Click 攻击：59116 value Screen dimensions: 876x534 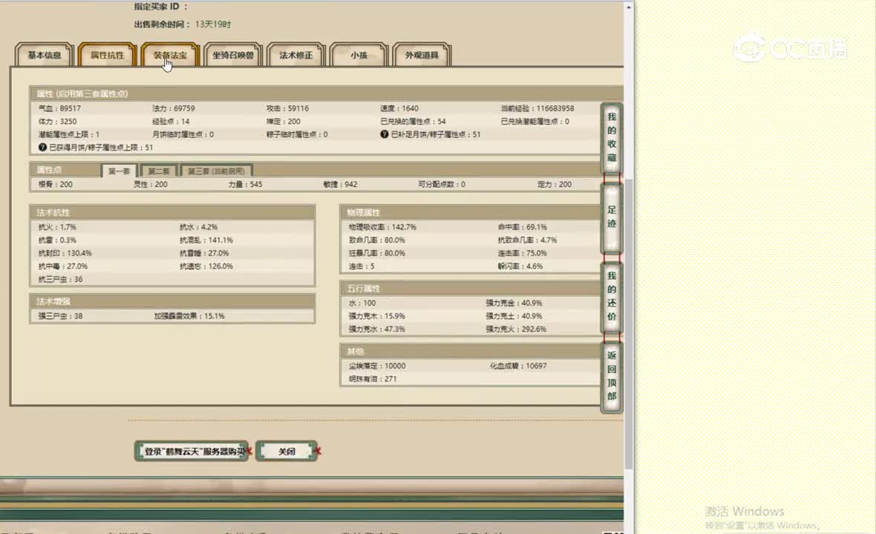(287, 108)
